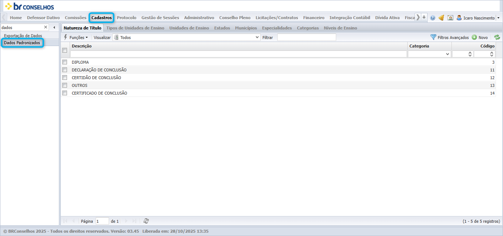
Task: Focus the Descrição column filter field
Action: coord(239,54)
